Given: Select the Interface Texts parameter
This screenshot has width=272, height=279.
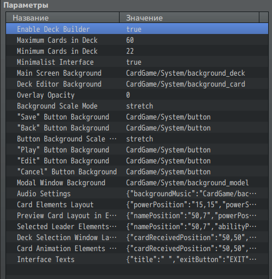Looking at the screenshot, I should 137,259.
